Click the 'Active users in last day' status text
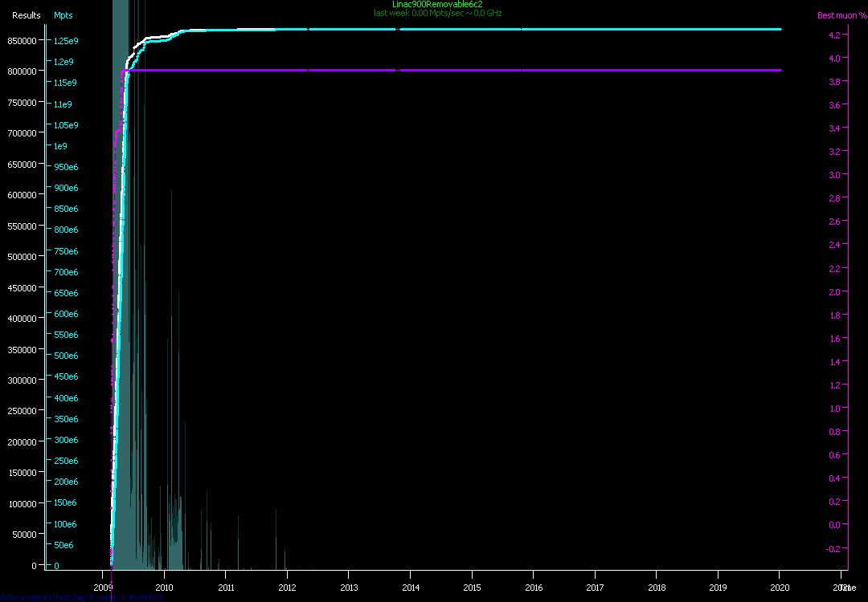Viewport: 868px width, 602px height. click(x=48, y=597)
